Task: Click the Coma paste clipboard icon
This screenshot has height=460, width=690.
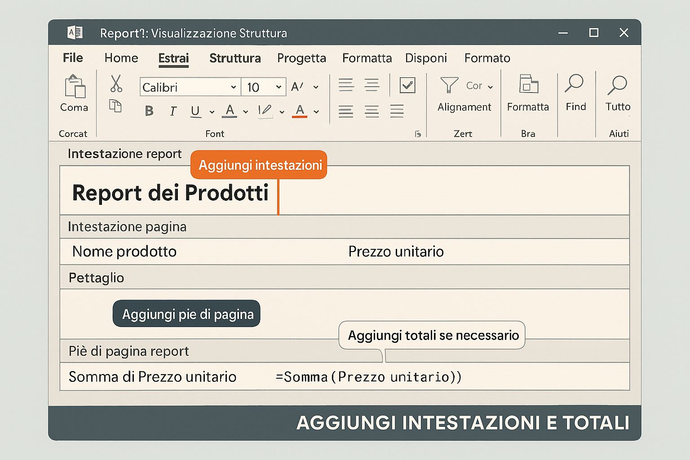Action: (75, 87)
